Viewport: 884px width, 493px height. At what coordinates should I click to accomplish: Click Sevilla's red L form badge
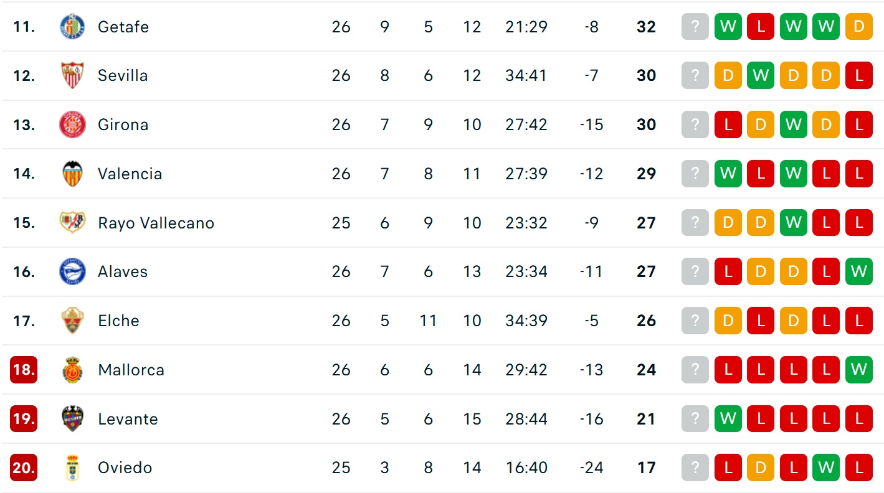[858, 75]
